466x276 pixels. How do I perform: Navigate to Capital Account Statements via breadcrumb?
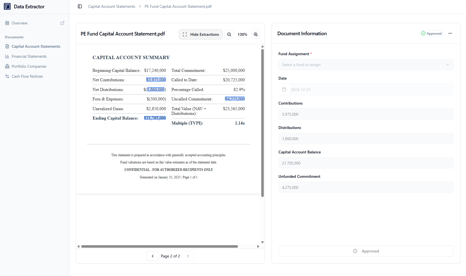point(111,6)
